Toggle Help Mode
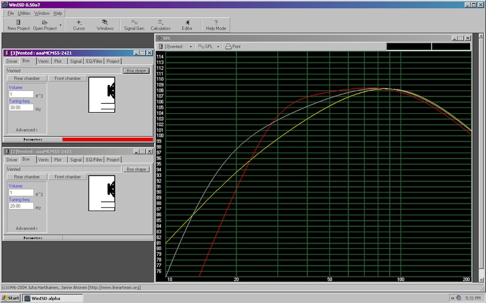This screenshot has height=303, width=486. [x=216, y=25]
